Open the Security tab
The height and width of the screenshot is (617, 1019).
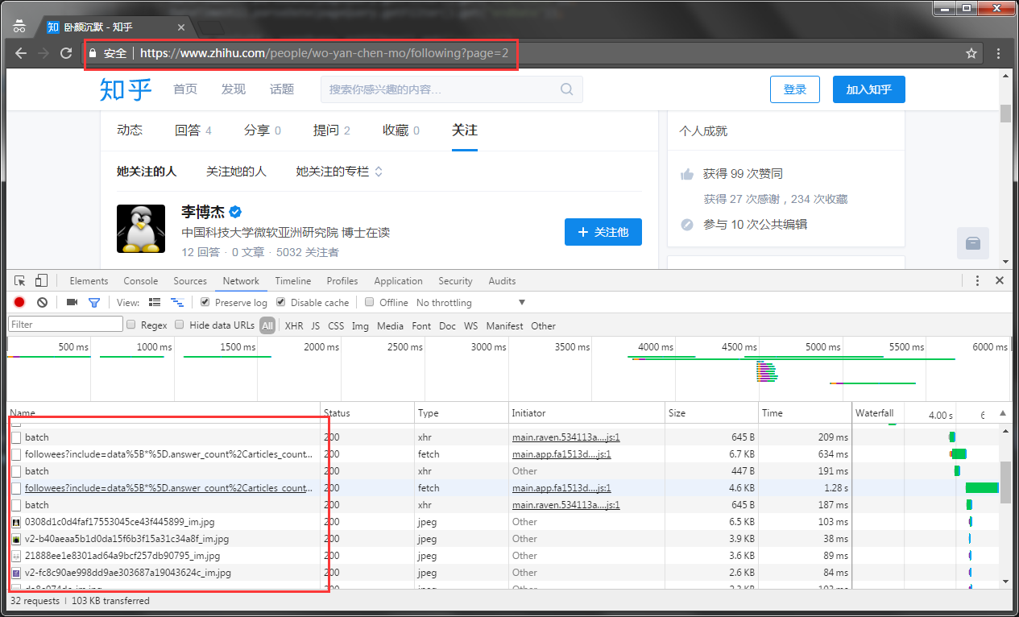point(456,281)
